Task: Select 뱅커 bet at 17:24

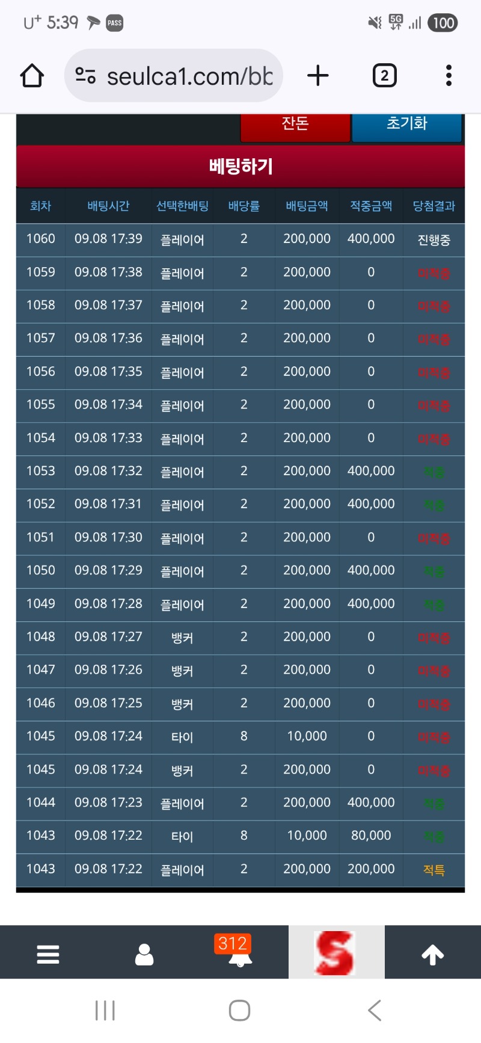Action: point(182,771)
